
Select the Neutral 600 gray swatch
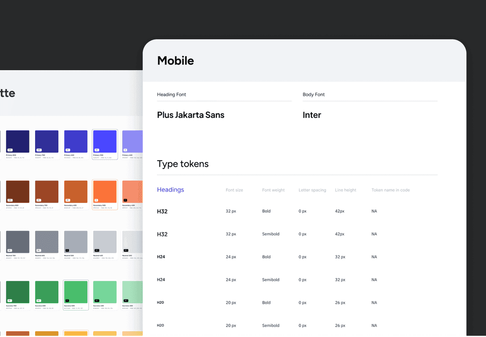[x=47, y=242]
